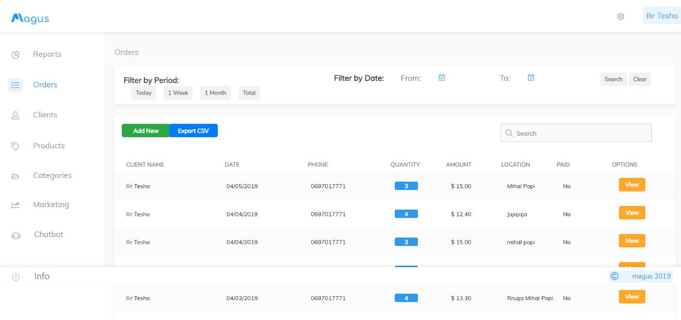Viewport: 681px width, 320px height.
Task: Open the Reports menu item
Action: [47, 54]
